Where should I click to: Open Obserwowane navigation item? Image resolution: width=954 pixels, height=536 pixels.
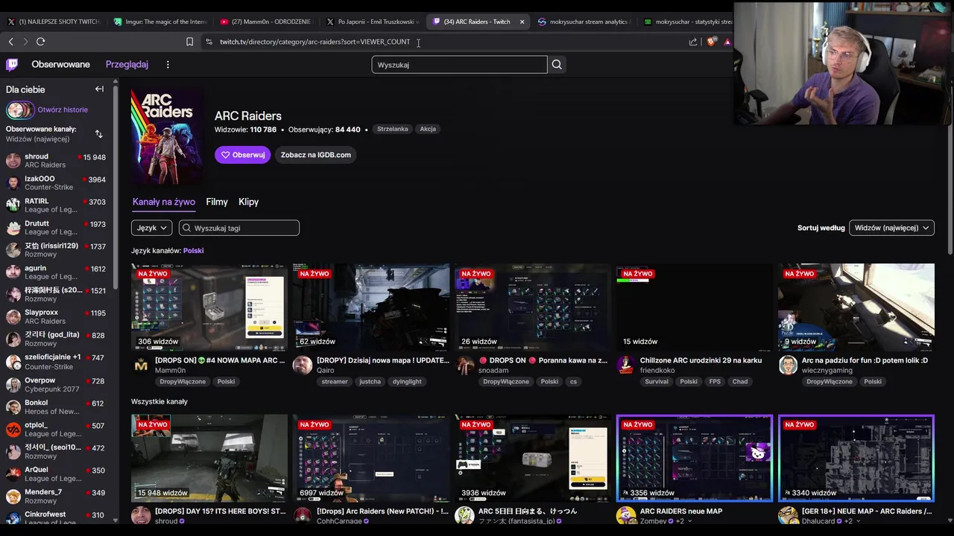[60, 65]
